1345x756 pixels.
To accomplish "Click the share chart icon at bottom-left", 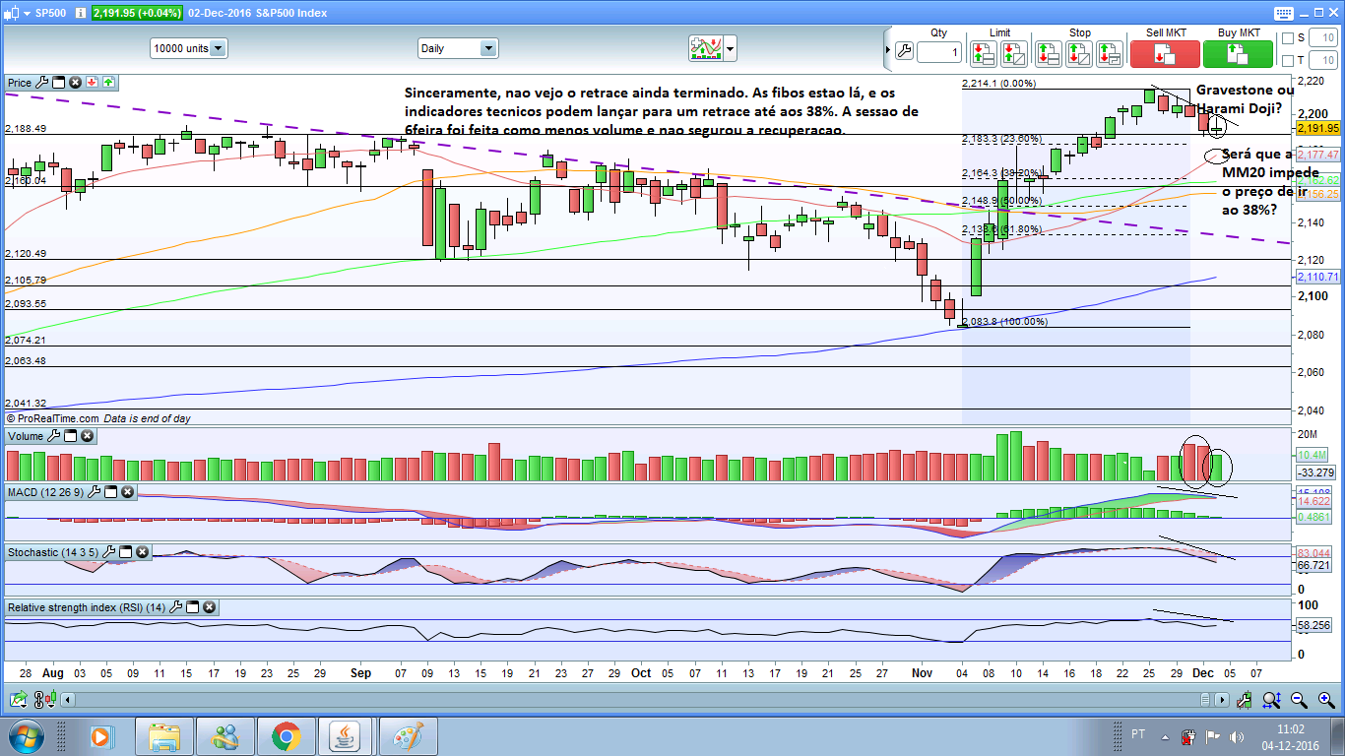I will coord(17,700).
